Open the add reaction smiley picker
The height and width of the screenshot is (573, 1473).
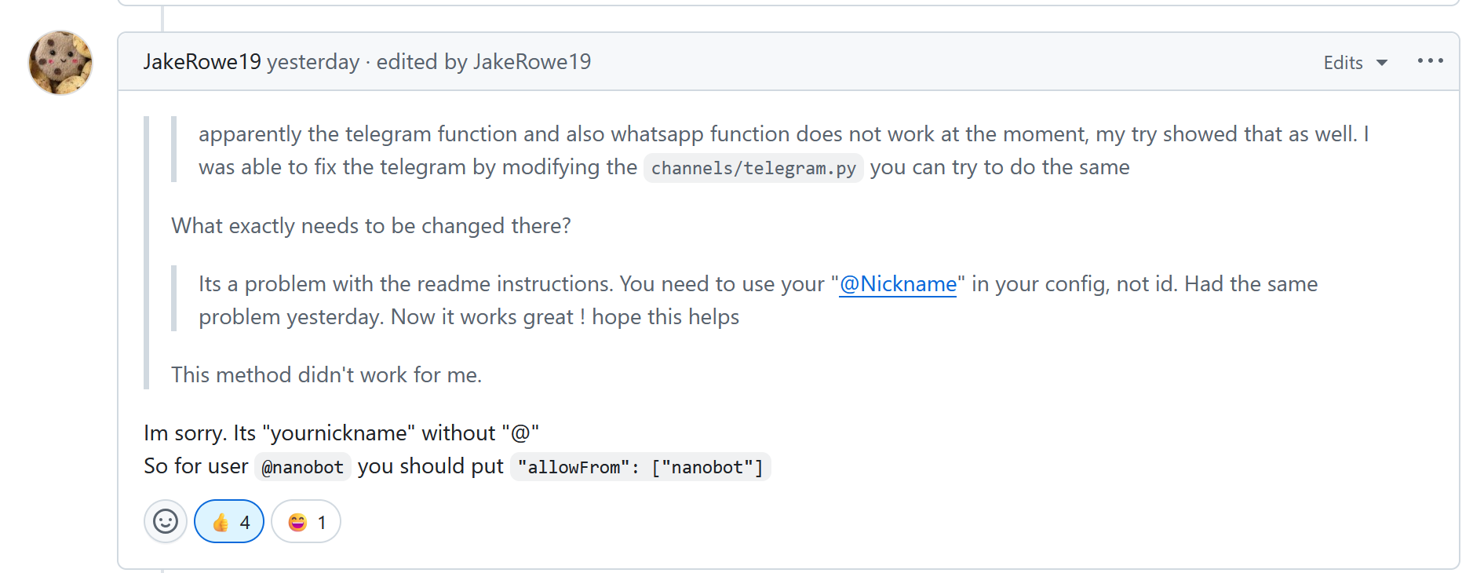click(165, 521)
